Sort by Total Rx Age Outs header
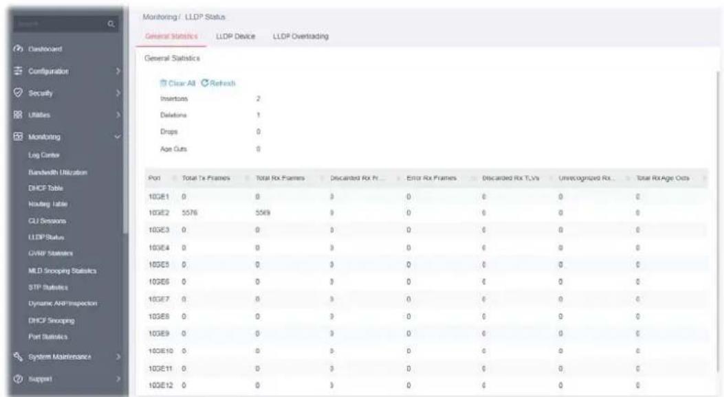724x397 pixels. pyautogui.click(x=663, y=178)
